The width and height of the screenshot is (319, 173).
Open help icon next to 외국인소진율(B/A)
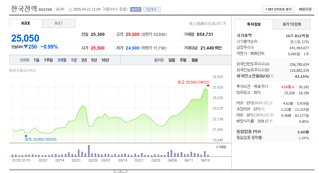[x=272, y=76]
